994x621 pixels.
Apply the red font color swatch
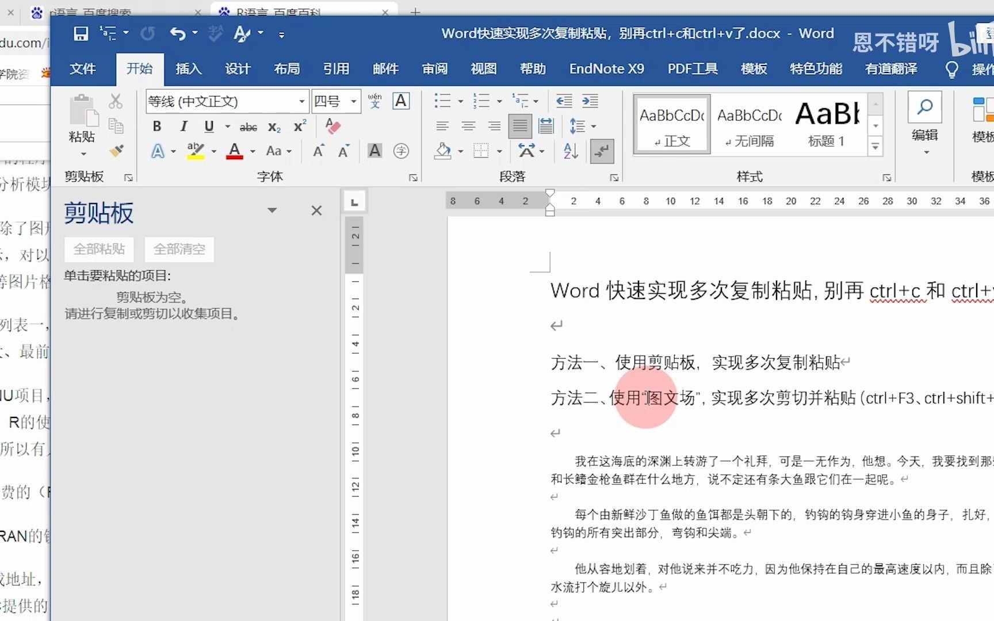(235, 151)
